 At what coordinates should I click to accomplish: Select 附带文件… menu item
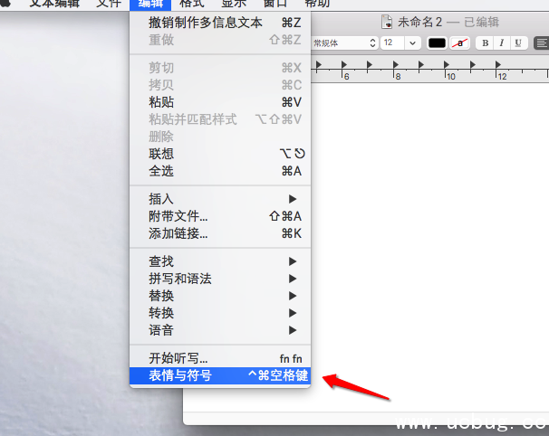[x=220, y=216]
